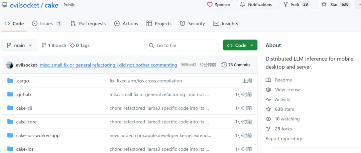This screenshot has height=153, width=361.
Task: Click the evilsocket avatar image
Action: pyautogui.click(x=10, y=65)
